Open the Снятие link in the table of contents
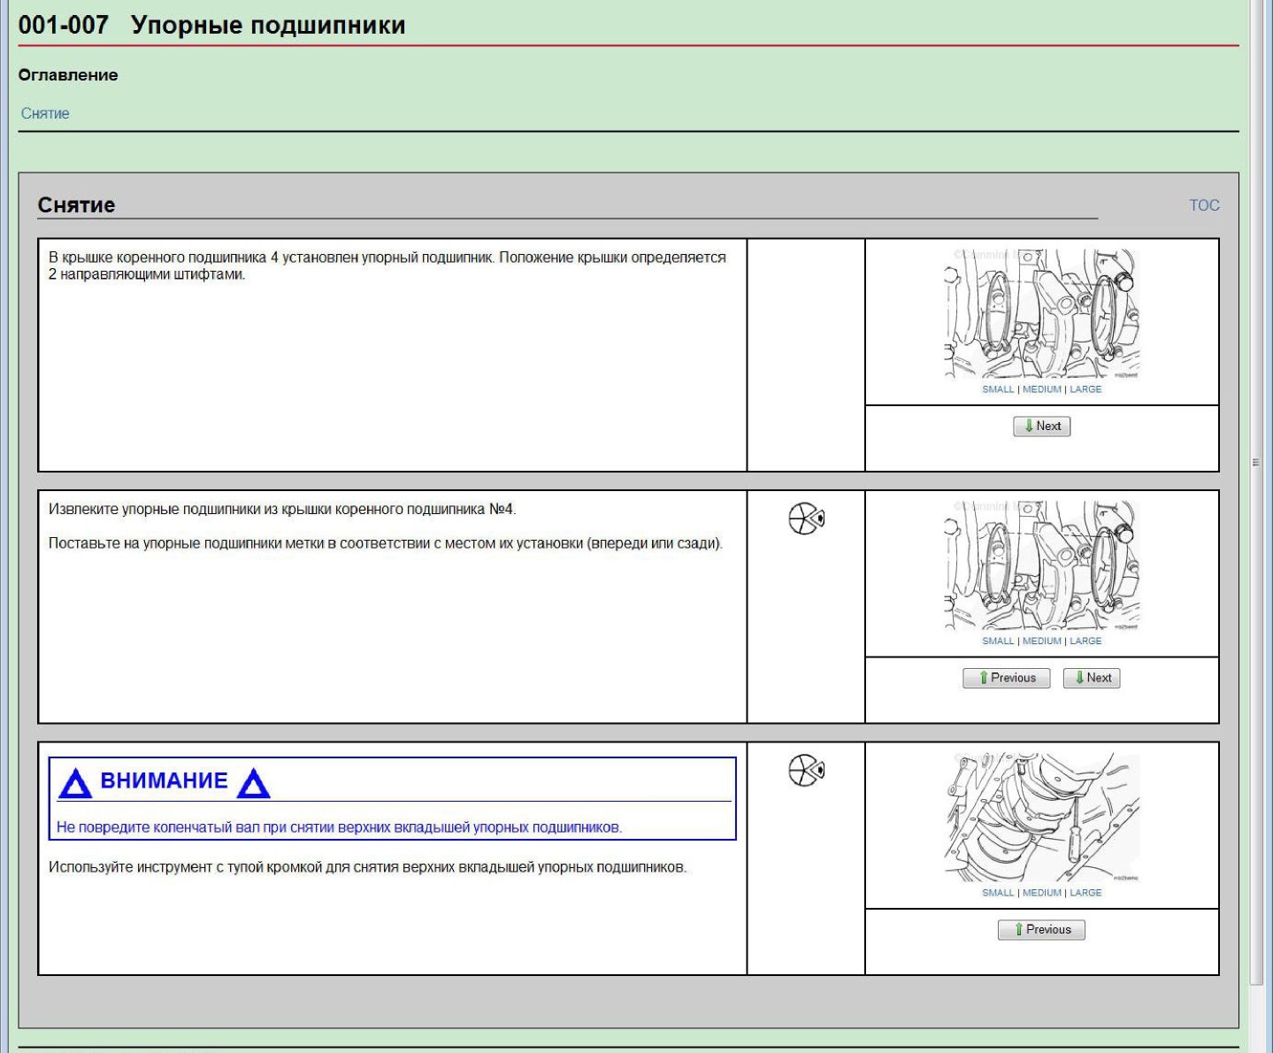Image resolution: width=1273 pixels, height=1053 pixels. (45, 113)
